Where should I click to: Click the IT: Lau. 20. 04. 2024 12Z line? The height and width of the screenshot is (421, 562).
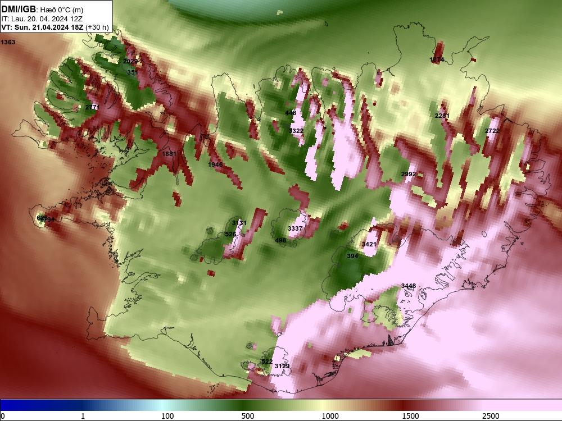[x=42, y=19]
